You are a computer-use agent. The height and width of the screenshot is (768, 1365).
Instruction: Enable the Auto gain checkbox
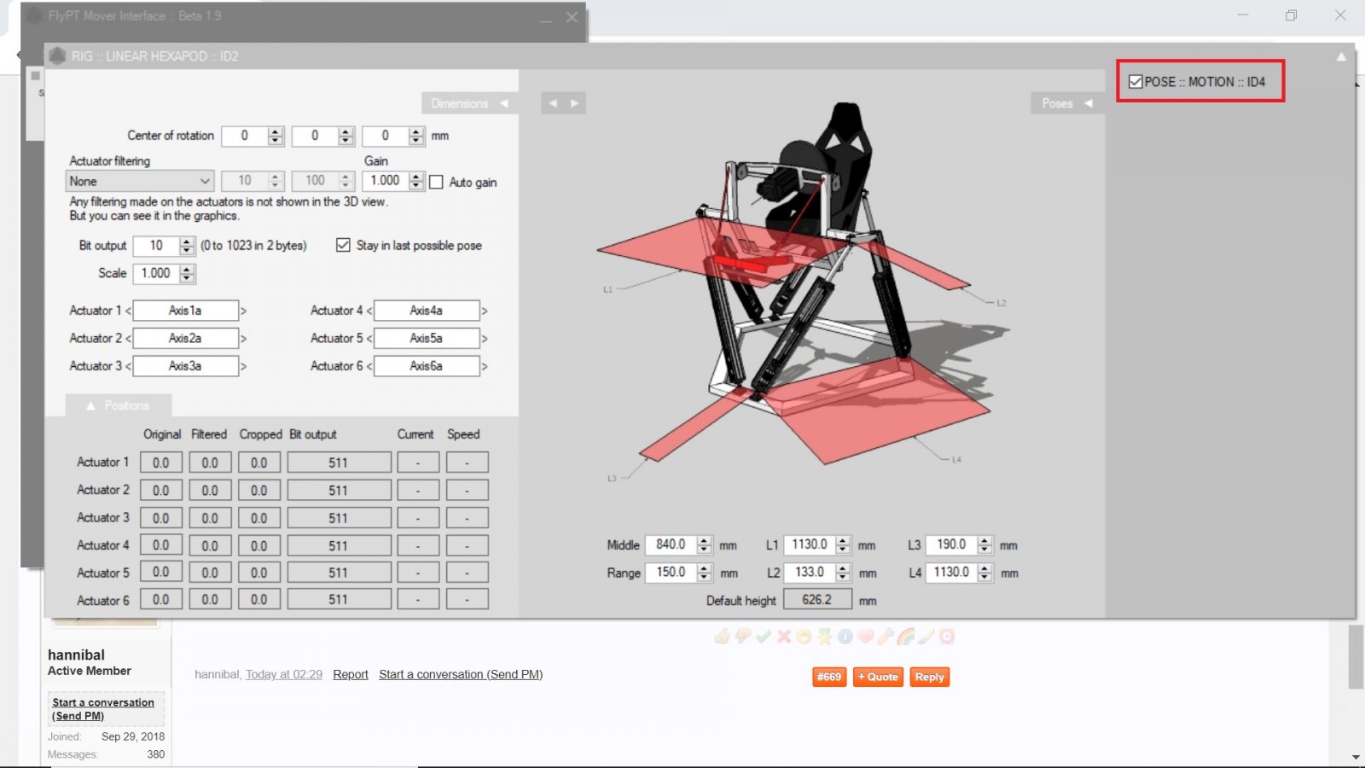click(x=436, y=182)
